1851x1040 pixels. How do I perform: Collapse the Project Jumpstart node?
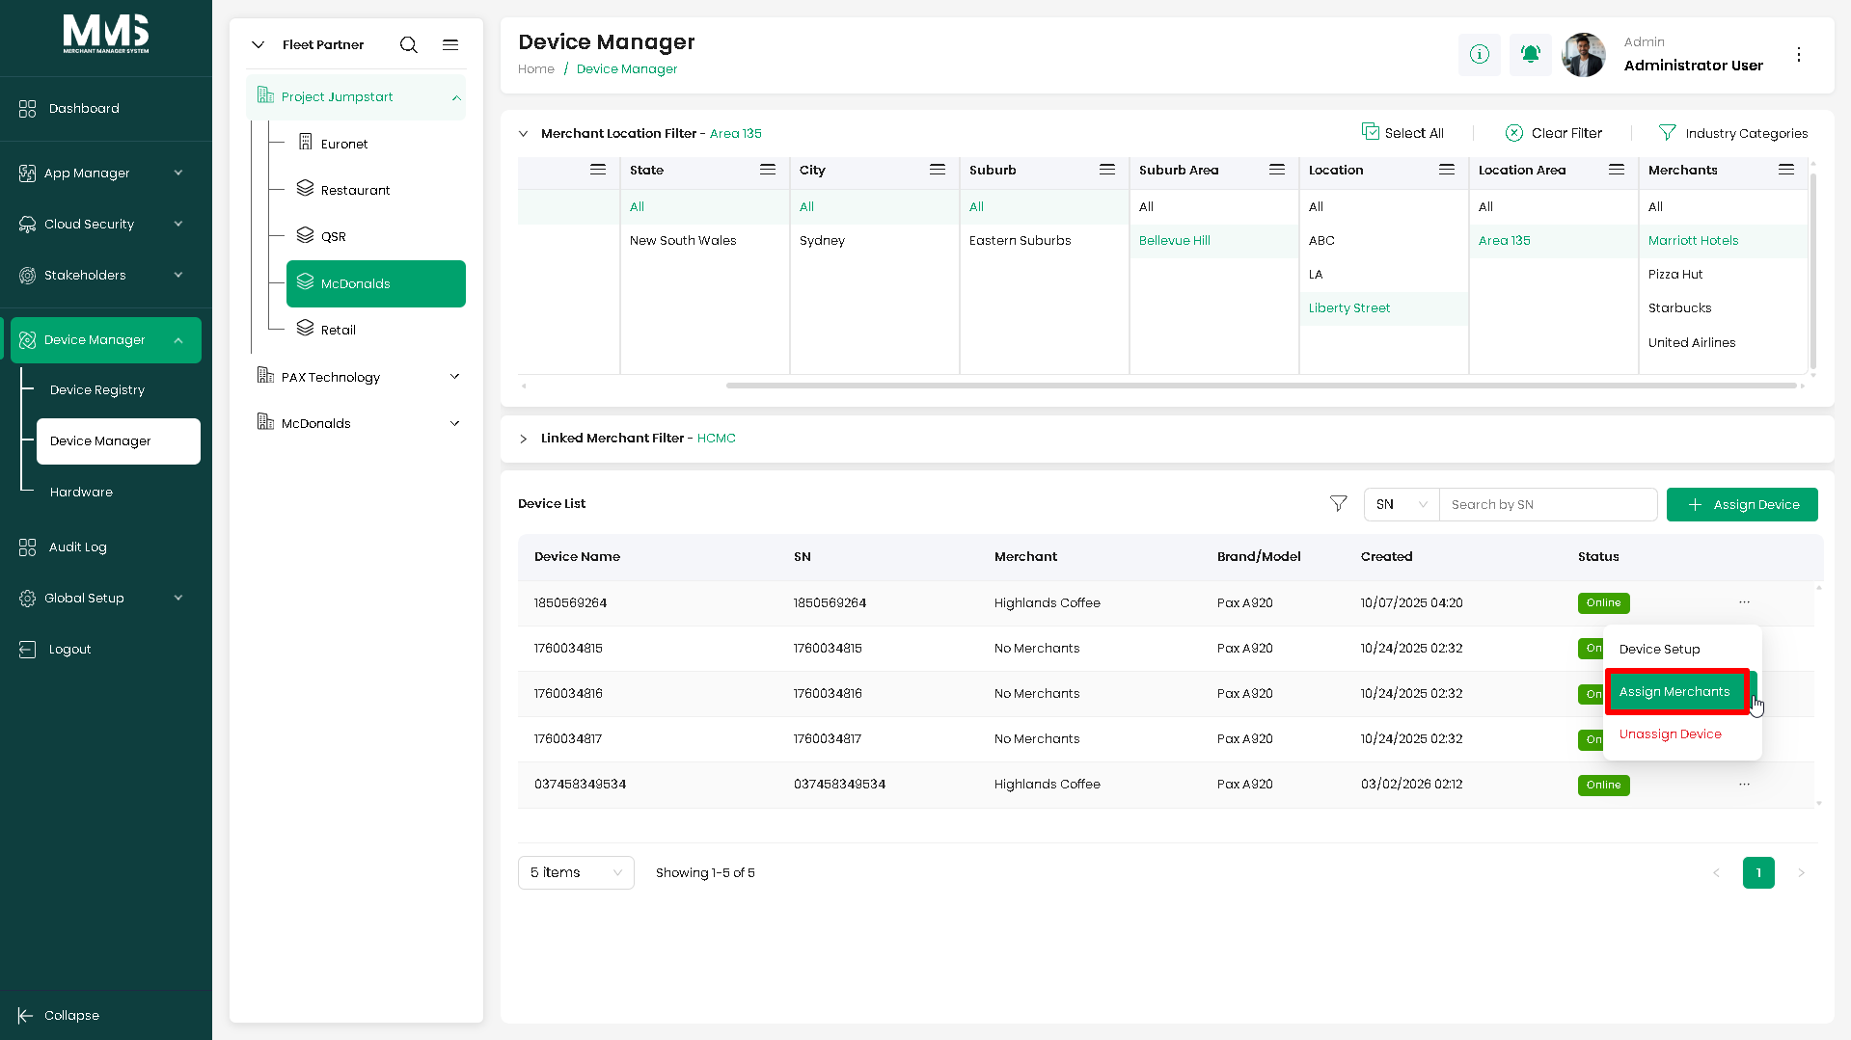(x=456, y=97)
